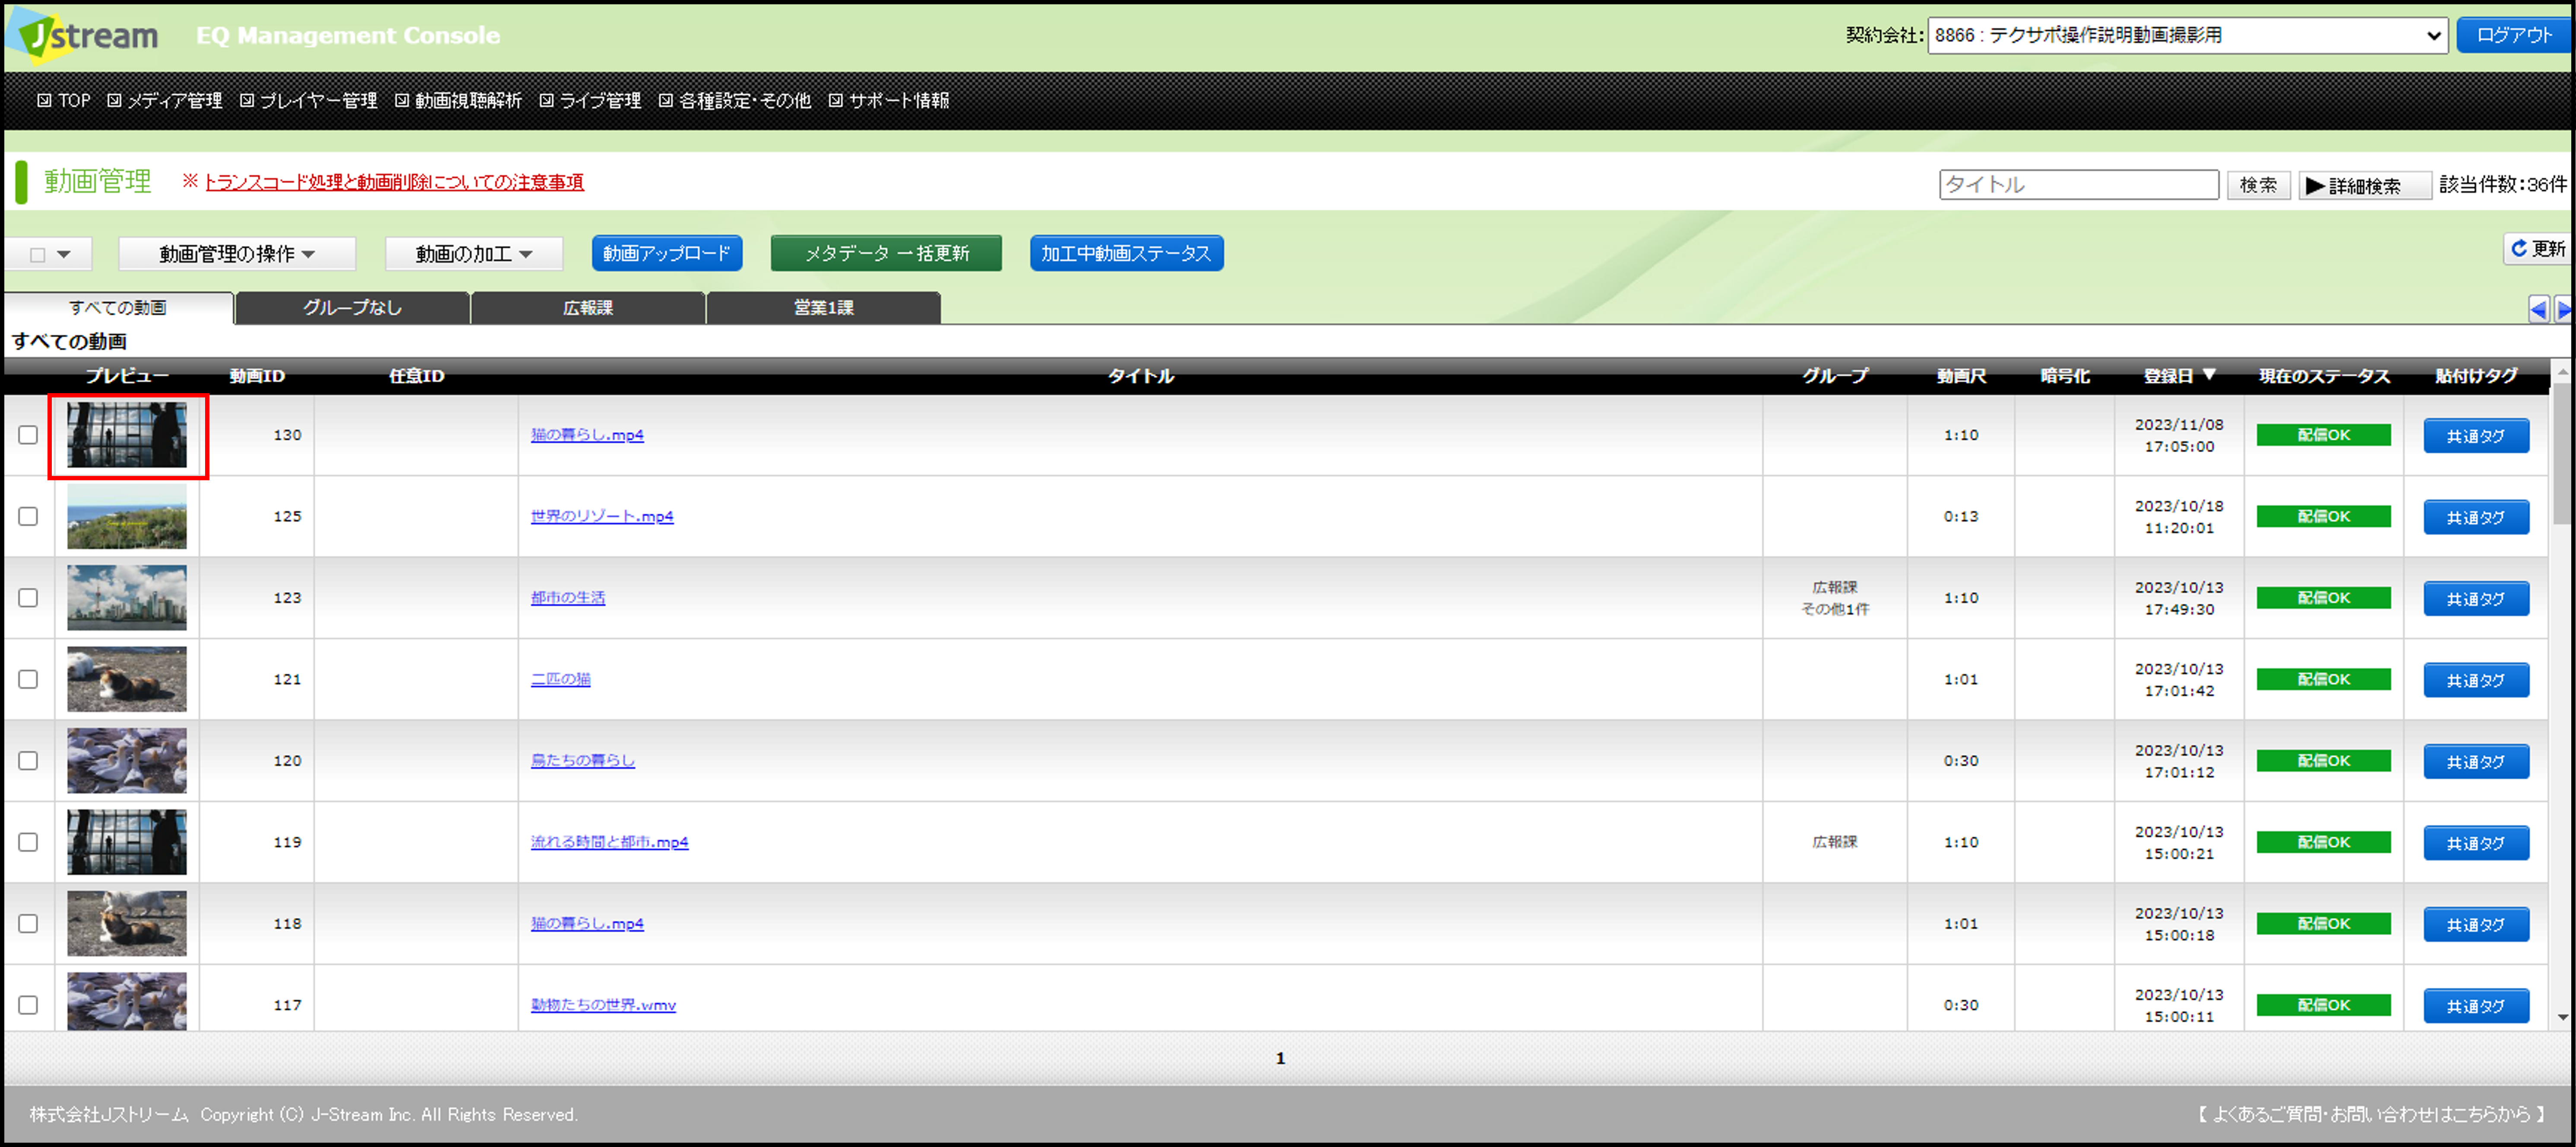Screen dimensions: 2576x1147
Task: Click the 動画アップロード button
Action: (667, 254)
